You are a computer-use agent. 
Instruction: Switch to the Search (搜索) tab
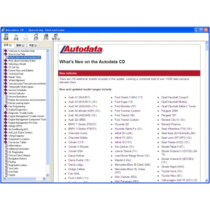[x=20, y=45]
